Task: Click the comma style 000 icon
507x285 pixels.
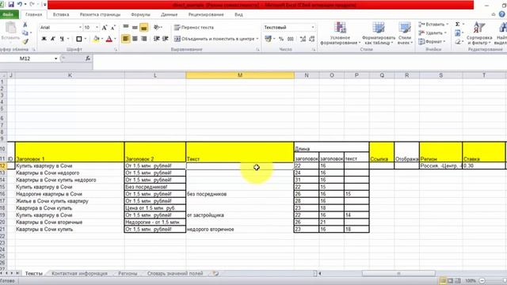Action: tap(291, 39)
